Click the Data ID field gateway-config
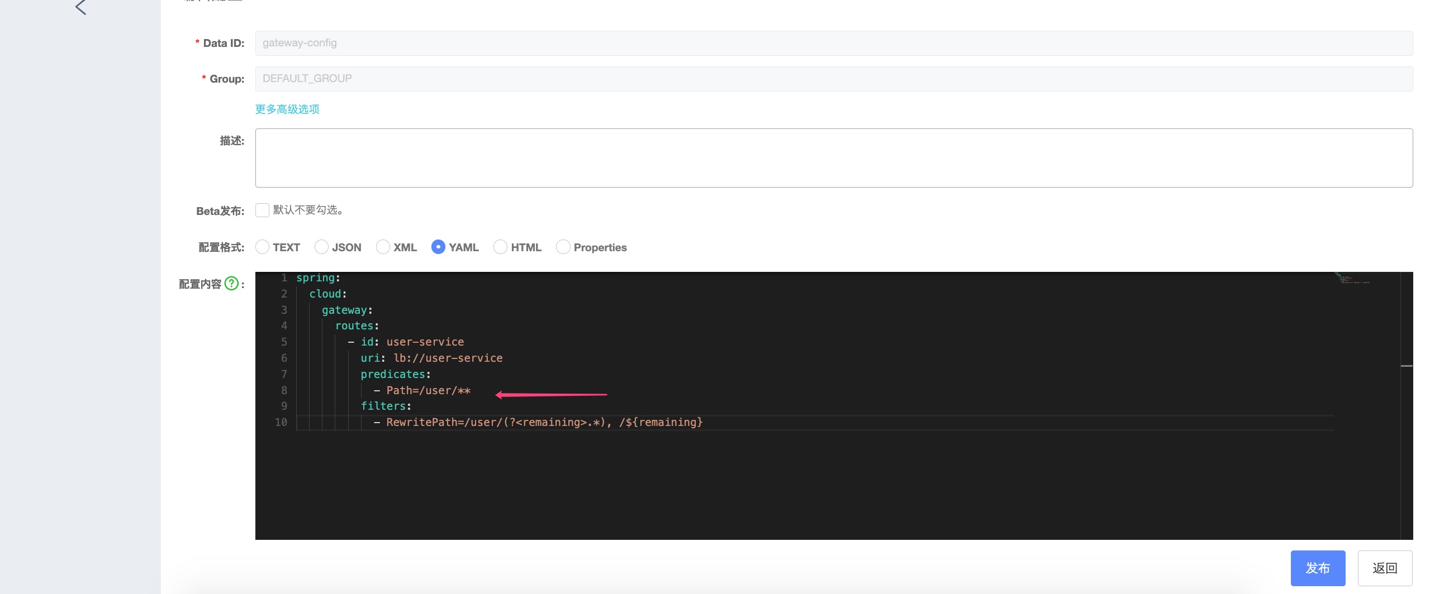The height and width of the screenshot is (594, 1430). pyautogui.click(x=834, y=43)
